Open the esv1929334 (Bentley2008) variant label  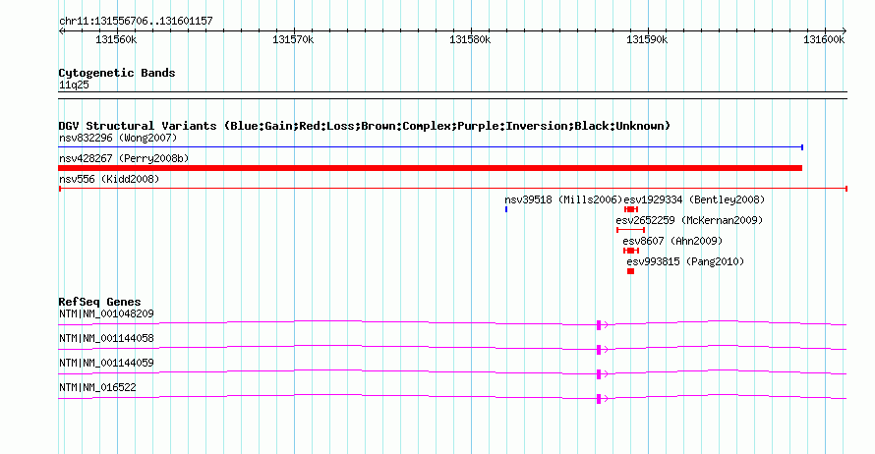[x=694, y=199]
